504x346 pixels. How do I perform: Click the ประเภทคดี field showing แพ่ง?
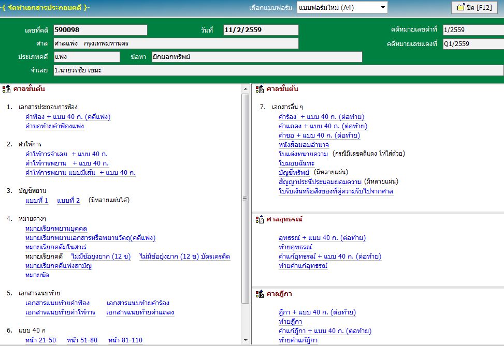(x=87, y=57)
